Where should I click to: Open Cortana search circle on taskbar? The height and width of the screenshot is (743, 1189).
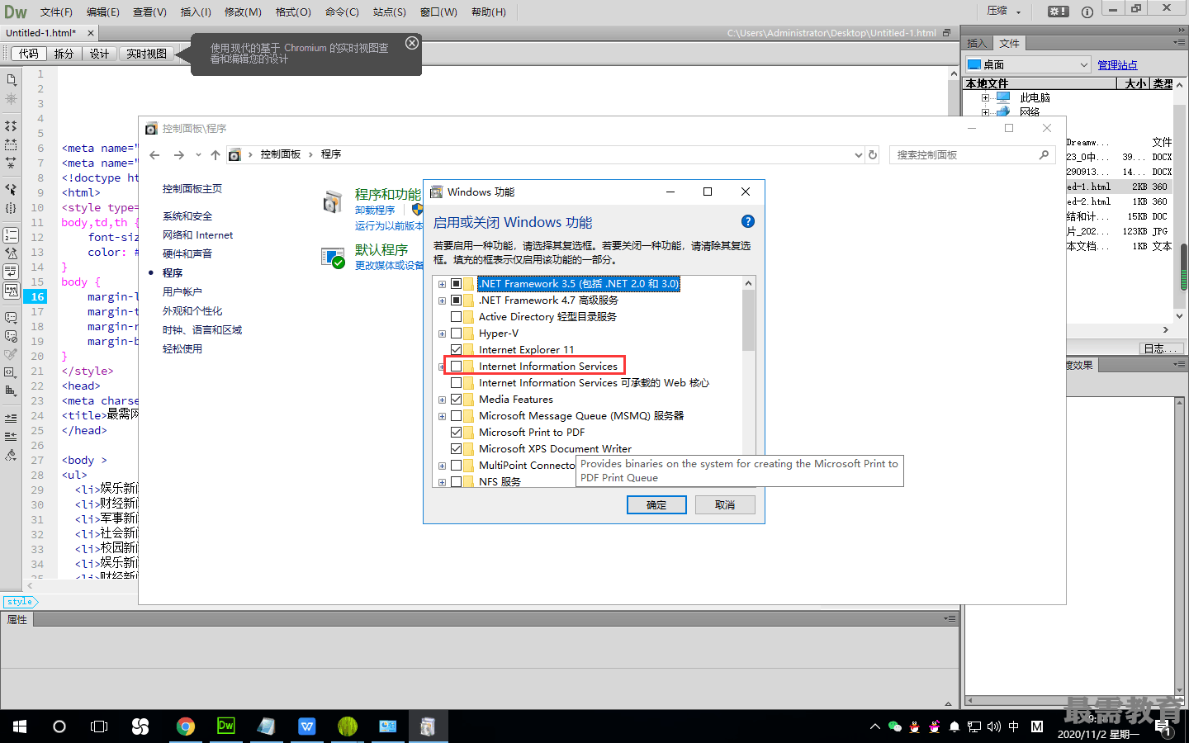[59, 726]
